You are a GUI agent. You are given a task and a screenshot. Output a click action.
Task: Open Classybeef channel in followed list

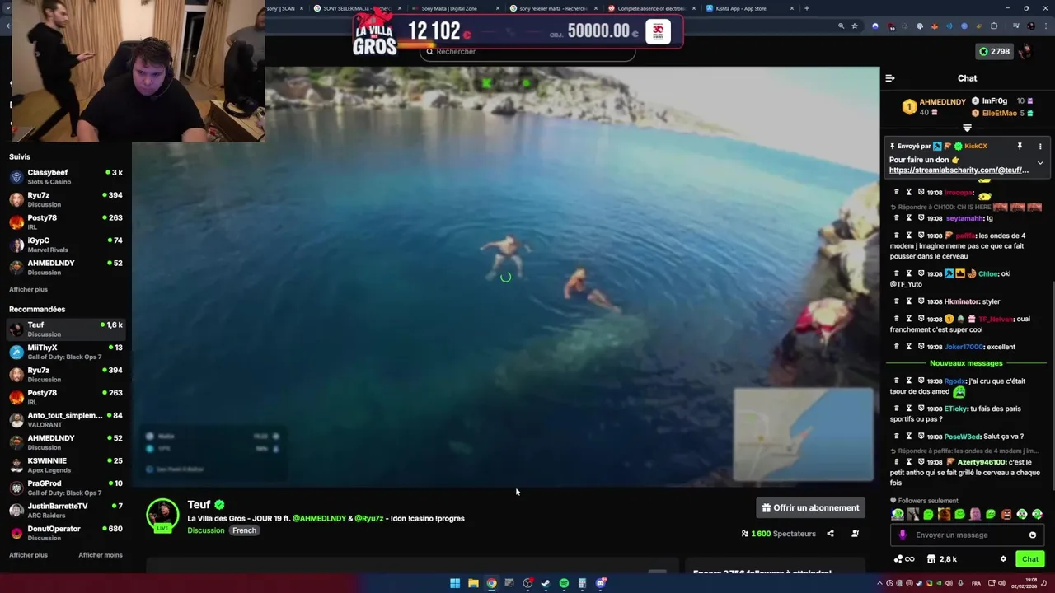pos(66,176)
